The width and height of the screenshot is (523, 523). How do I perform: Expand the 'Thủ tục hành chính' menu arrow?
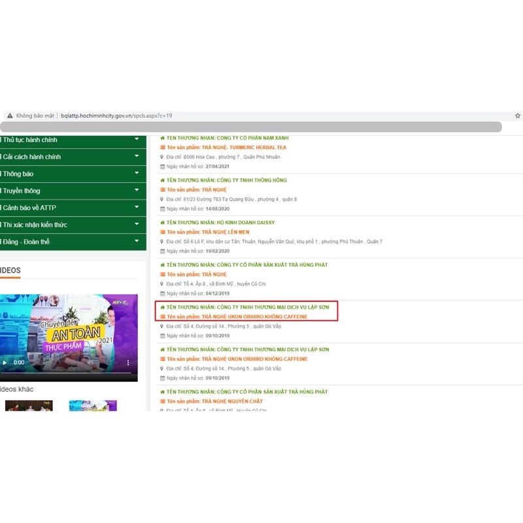click(x=137, y=139)
